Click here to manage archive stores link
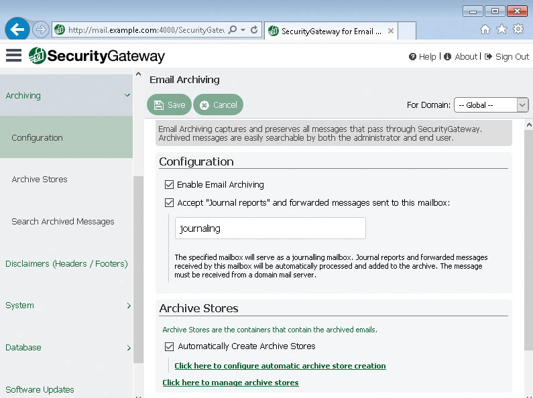Screen dimensions: 533x398 tap(231, 383)
